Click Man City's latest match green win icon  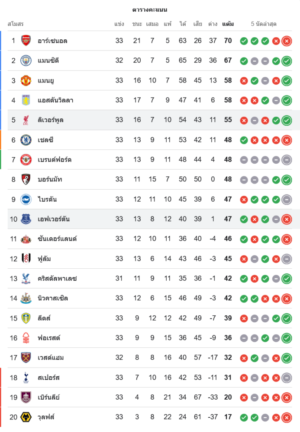click(x=286, y=61)
